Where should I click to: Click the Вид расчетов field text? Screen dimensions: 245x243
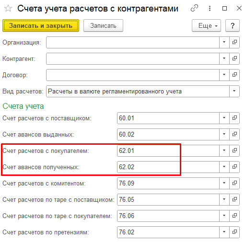coord(115,92)
